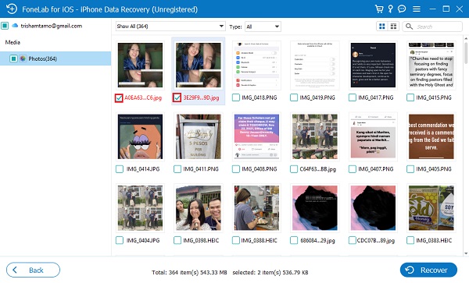Click the search magnifier icon
The image size is (469, 283).
(409, 27)
